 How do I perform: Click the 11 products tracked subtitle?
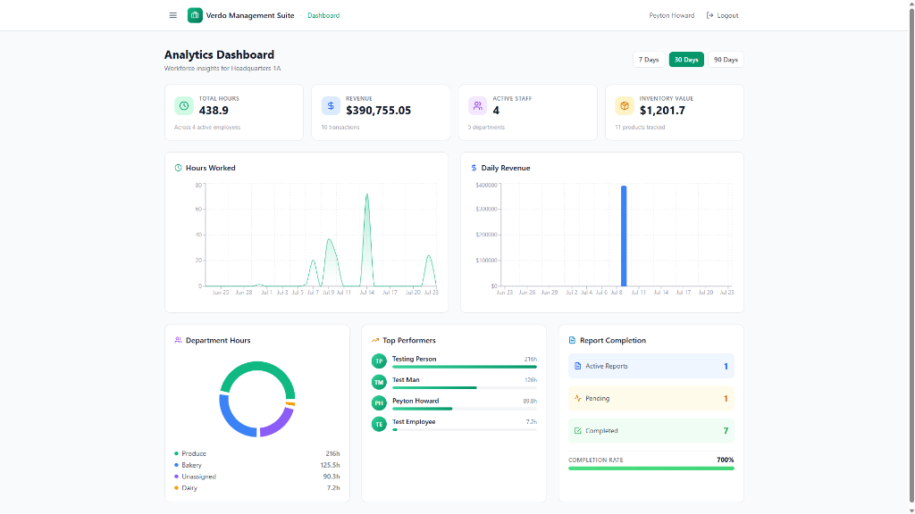[640, 127]
